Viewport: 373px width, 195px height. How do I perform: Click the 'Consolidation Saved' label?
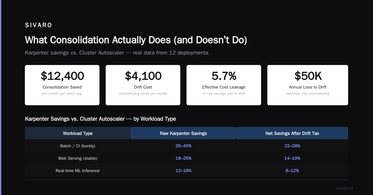pyautogui.click(x=62, y=87)
